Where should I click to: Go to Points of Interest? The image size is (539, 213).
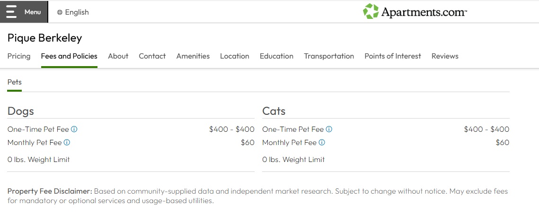coord(392,56)
